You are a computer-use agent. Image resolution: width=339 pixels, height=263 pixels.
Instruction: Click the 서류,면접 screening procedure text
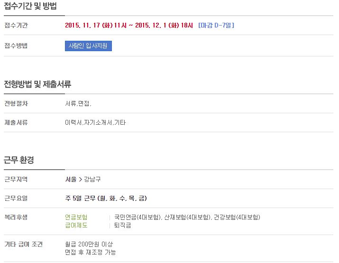pyautogui.click(x=78, y=103)
